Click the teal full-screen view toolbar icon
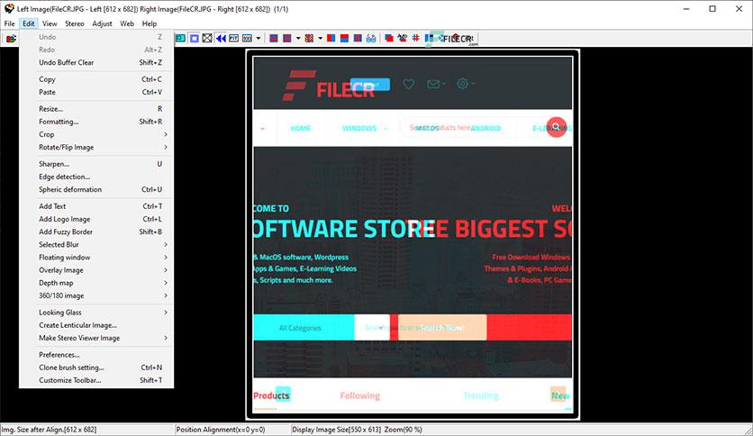The width and height of the screenshot is (753, 436). pos(180,39)
